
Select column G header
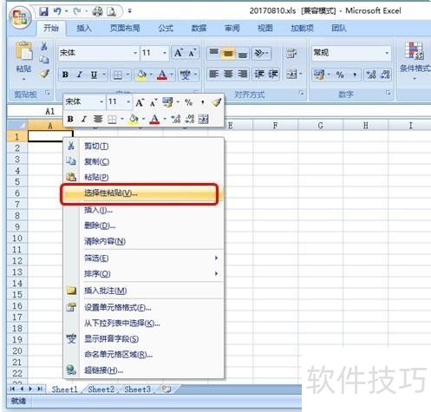click(320, 126)
